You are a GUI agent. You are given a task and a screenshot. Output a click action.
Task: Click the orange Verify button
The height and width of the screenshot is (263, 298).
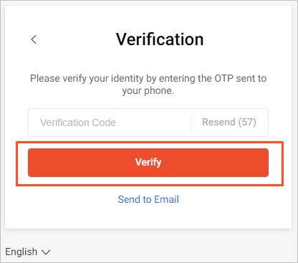148,163
